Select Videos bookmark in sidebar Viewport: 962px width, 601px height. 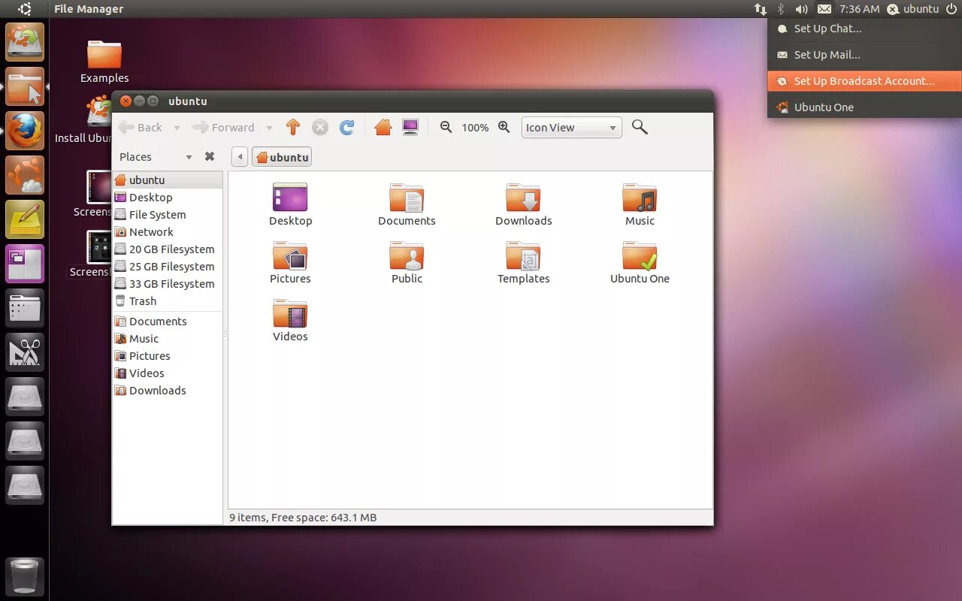click(168, 373)
